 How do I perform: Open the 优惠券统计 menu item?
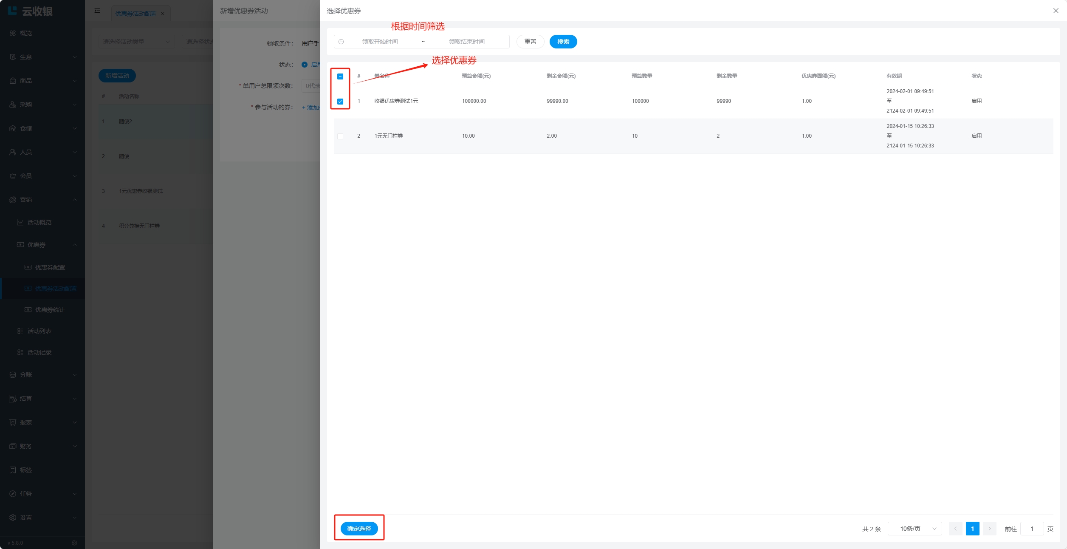click(50, 310)
